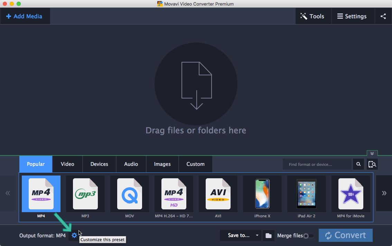Focus the Find format or device field
Screen dimensions: 392x246
(317, 164)
